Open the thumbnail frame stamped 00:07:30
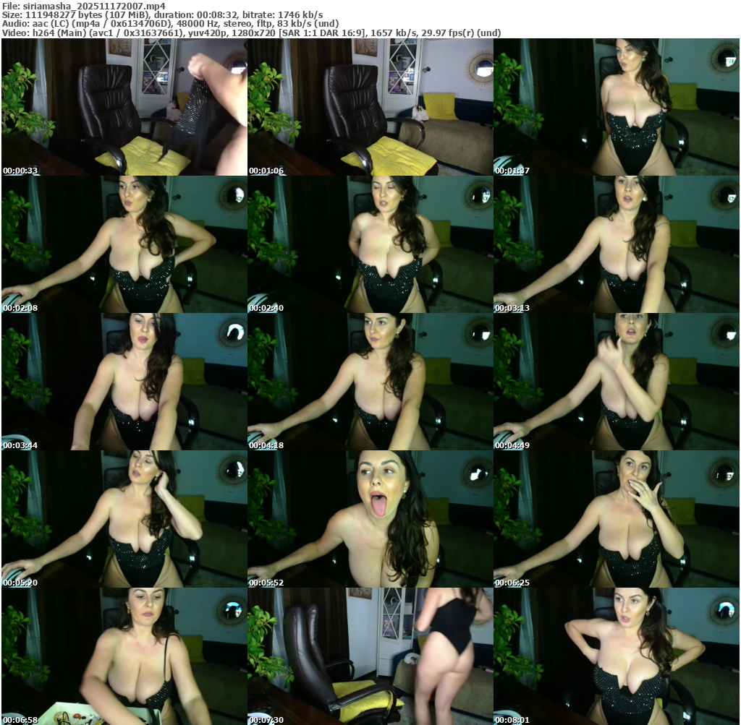The image size is (741, 725). pos(370,656)
